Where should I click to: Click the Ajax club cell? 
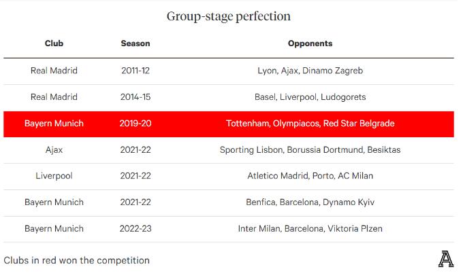pyautogui.click(x=54, y=150)
